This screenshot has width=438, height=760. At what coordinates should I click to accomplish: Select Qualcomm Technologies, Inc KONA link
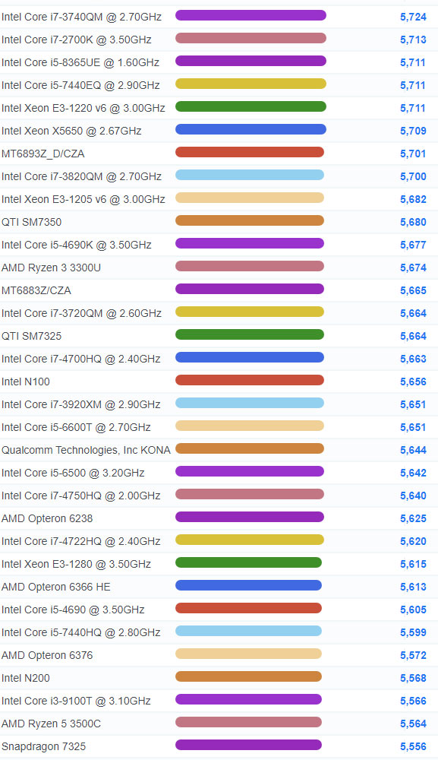[86, 450]
